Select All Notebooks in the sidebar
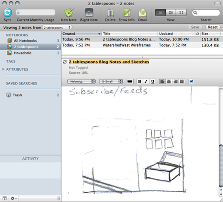 [31, 40]
